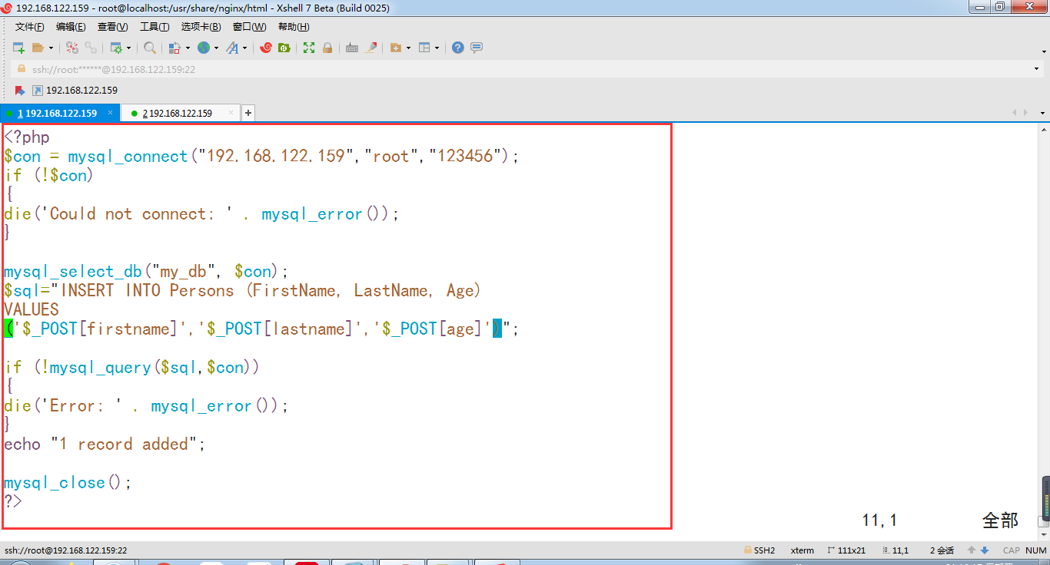This screenshot has width=1050, height=565.
Task: Click the highlight pen icon
Action: 371,48
